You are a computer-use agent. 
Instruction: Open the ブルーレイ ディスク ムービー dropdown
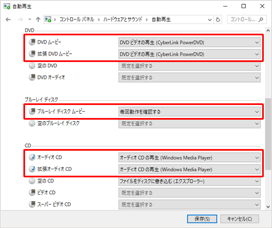pos(189,112)
